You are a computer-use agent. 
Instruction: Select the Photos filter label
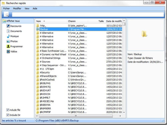click(14, 41)
